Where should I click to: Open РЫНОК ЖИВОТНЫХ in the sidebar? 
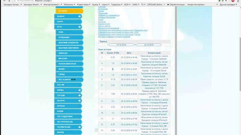(69, 64)
